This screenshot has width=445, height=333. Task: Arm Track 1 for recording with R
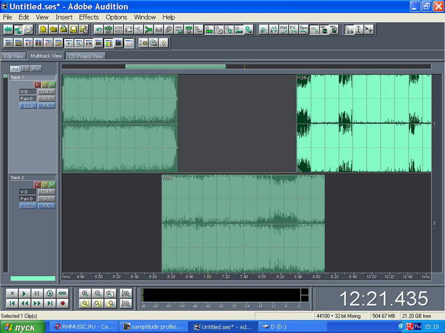[37, 84]
